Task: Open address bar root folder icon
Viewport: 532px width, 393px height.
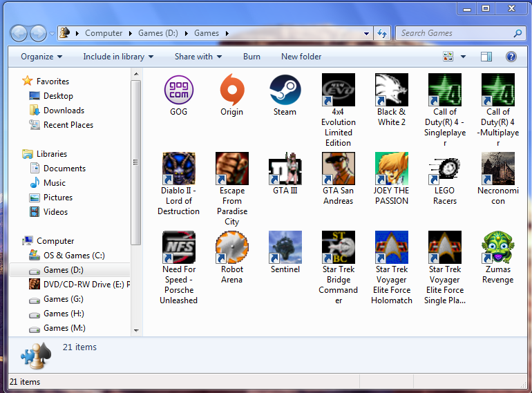Action: pos(64,33)
